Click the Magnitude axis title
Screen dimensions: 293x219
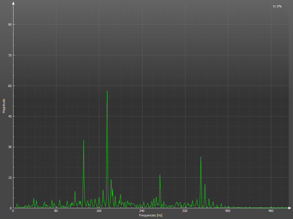(4, 106)
